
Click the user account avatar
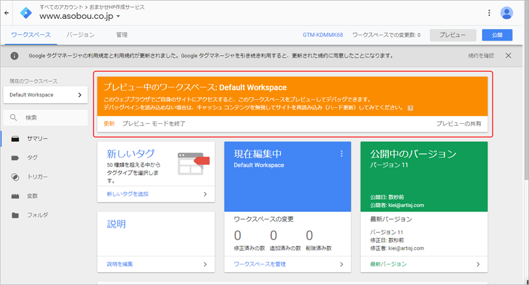[x=507, y=13]
